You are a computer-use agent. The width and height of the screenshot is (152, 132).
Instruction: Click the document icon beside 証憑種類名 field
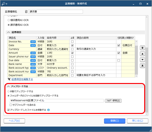(x=26, y=12)
